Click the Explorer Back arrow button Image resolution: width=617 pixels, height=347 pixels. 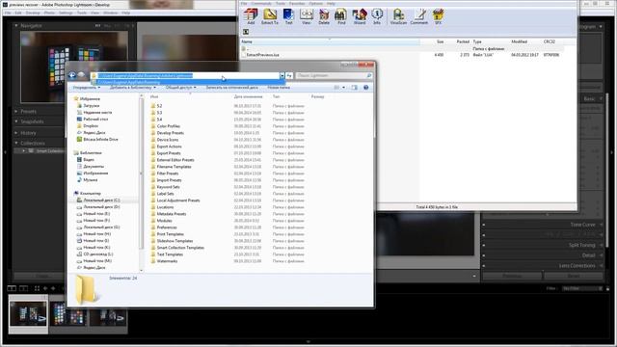pyautogui.click(x=72, y=75)
